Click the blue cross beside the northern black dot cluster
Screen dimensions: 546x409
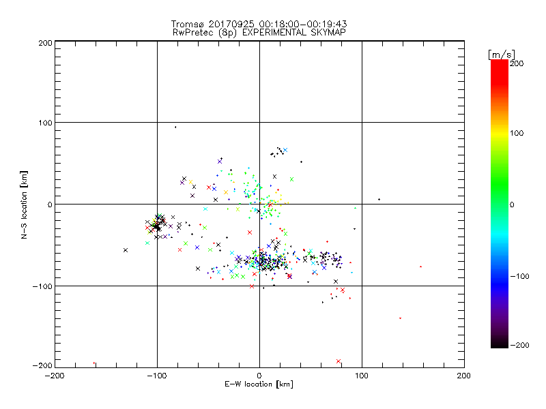pyautogui.click(x=285, y=150)
